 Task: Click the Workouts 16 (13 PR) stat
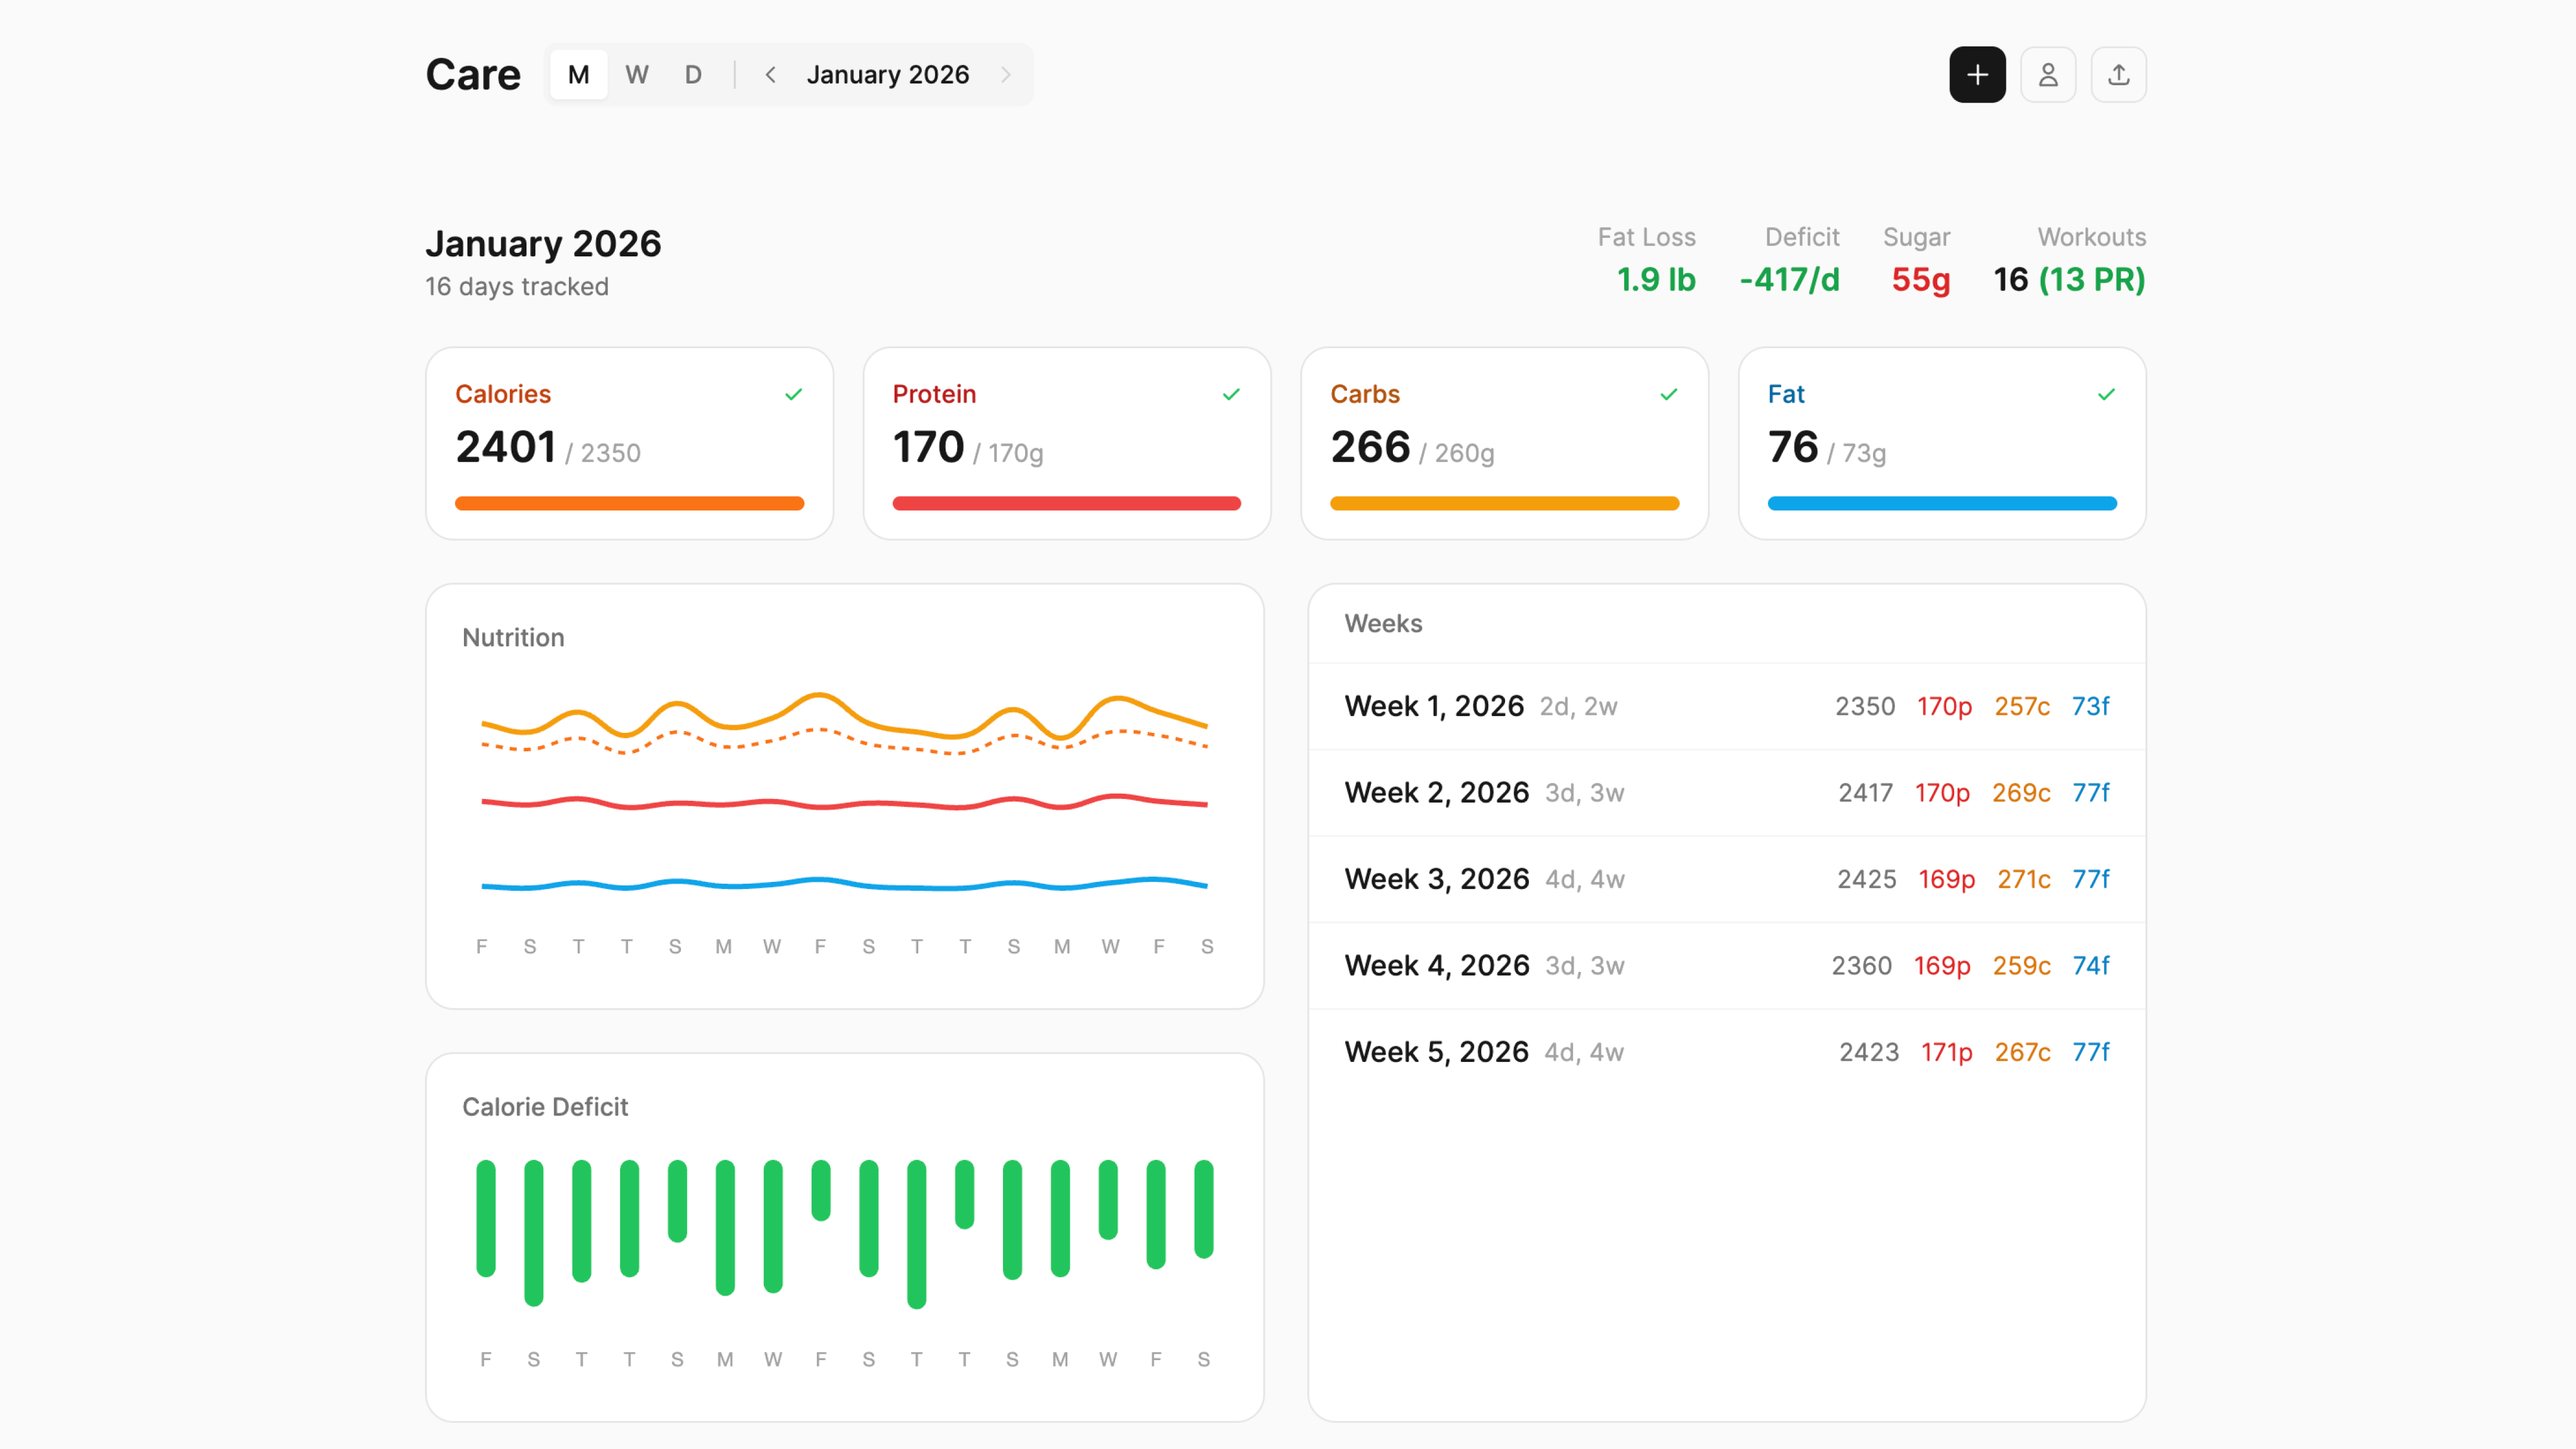coord(2068,279)
